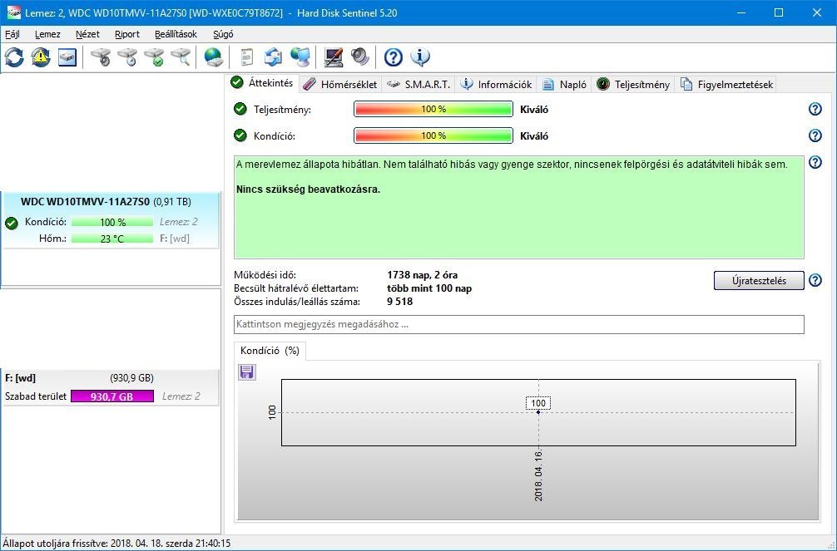
Task: Click the (930,9 GB) partition size text
Action: (131, 378)
